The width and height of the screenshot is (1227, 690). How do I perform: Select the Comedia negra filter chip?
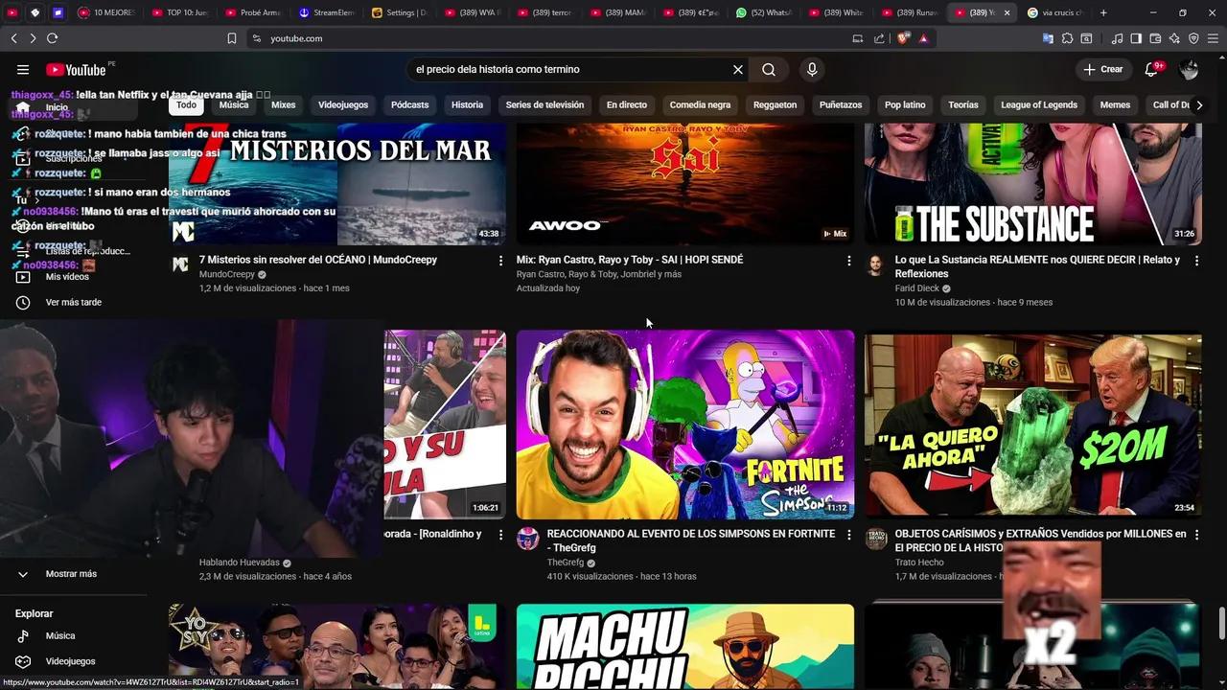700,104
